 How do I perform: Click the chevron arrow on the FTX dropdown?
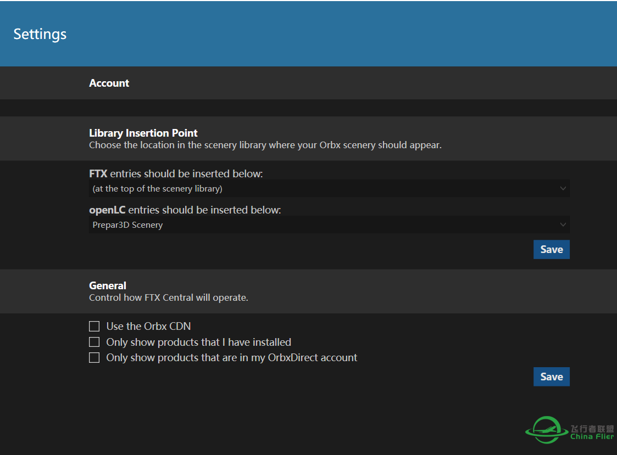(563, 189)
